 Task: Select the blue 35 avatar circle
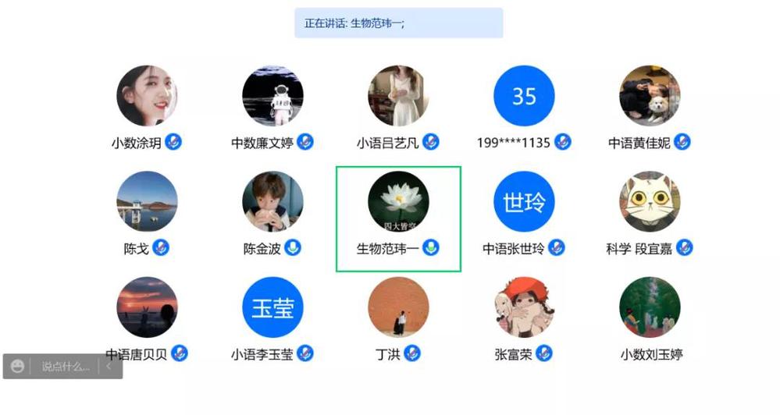[x=524, y=96]
